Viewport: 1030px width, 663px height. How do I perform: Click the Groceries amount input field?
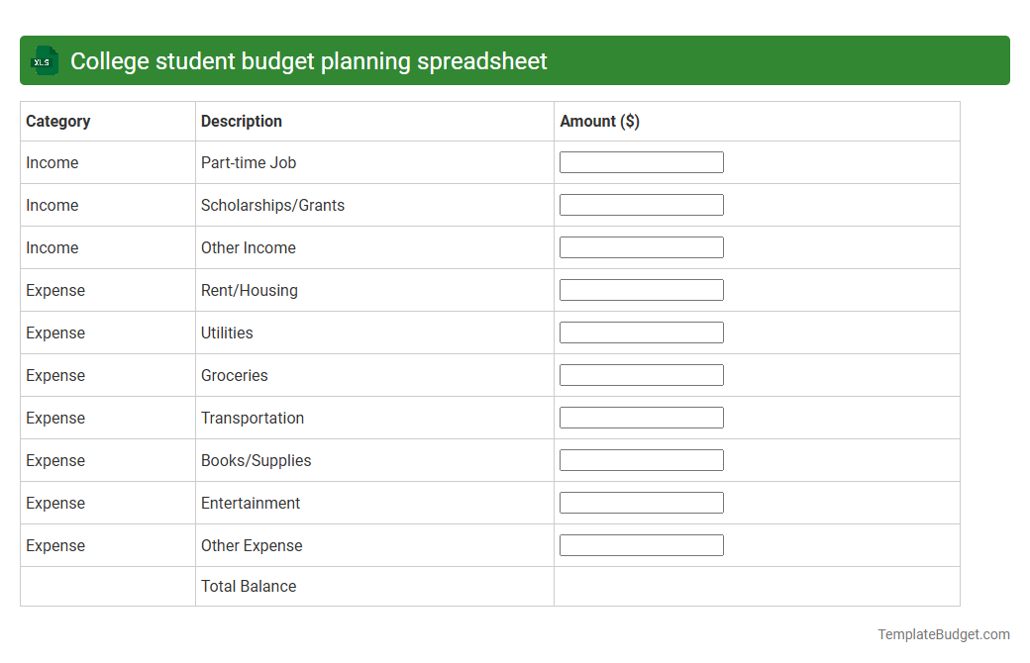(x=641, y=374)
